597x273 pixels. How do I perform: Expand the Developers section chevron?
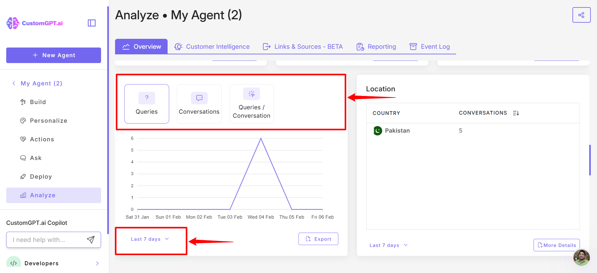click(x=97, y=263)
